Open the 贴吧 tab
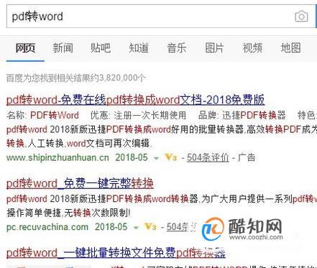 [x=101, y=48]
